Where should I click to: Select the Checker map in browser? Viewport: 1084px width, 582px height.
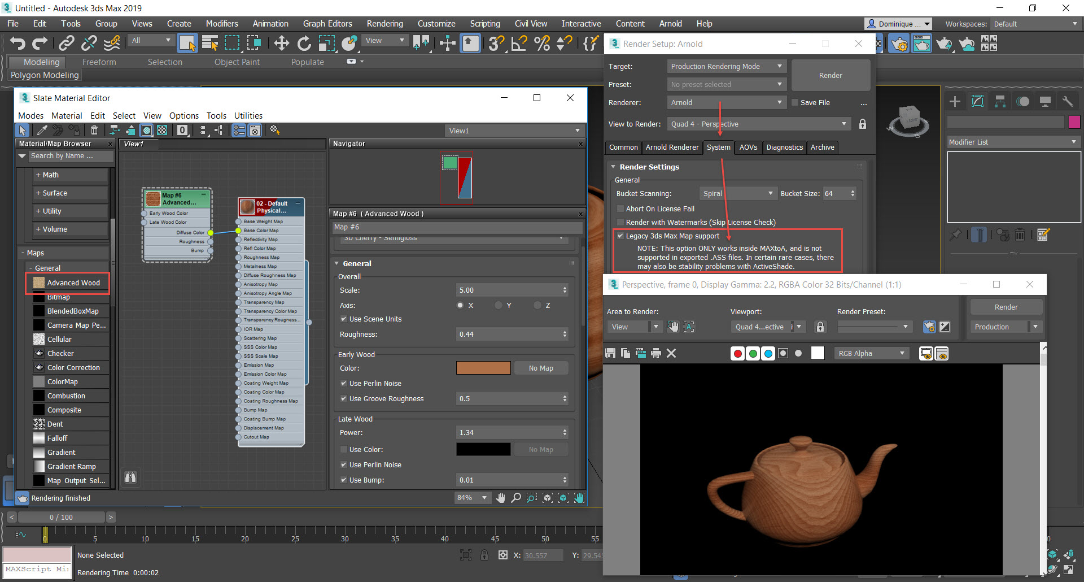(x=71, y=354)
